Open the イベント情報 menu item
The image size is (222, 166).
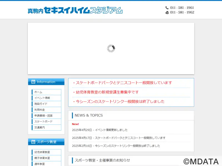(46, 98)
